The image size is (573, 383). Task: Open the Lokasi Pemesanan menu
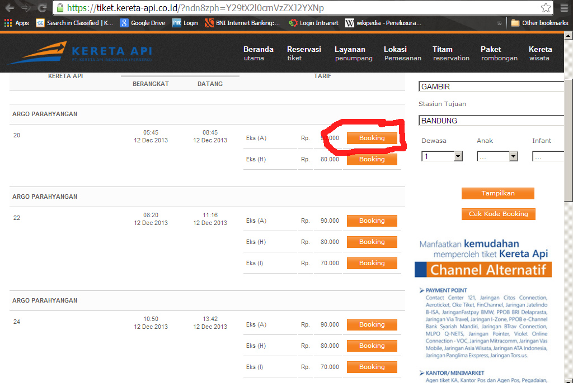402,53
